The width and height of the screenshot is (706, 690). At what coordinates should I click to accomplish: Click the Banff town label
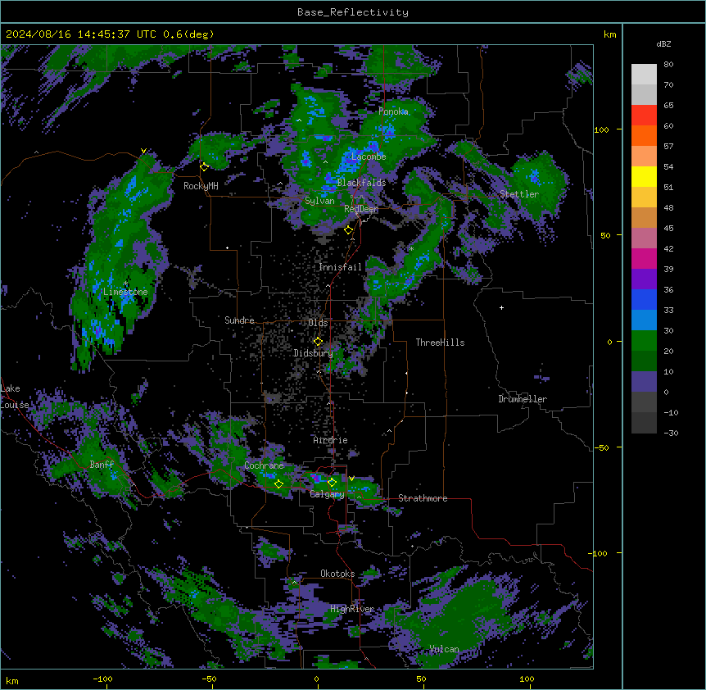[102, 465]
